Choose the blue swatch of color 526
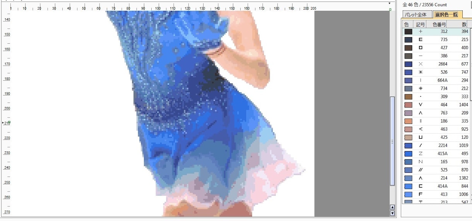The image size is (472, 221). [x=408, y=72]
